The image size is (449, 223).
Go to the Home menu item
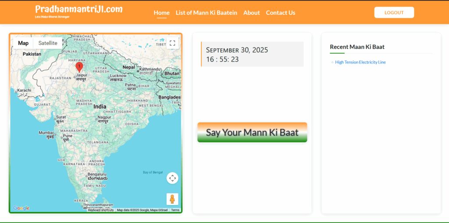click(x=161, y=13)
